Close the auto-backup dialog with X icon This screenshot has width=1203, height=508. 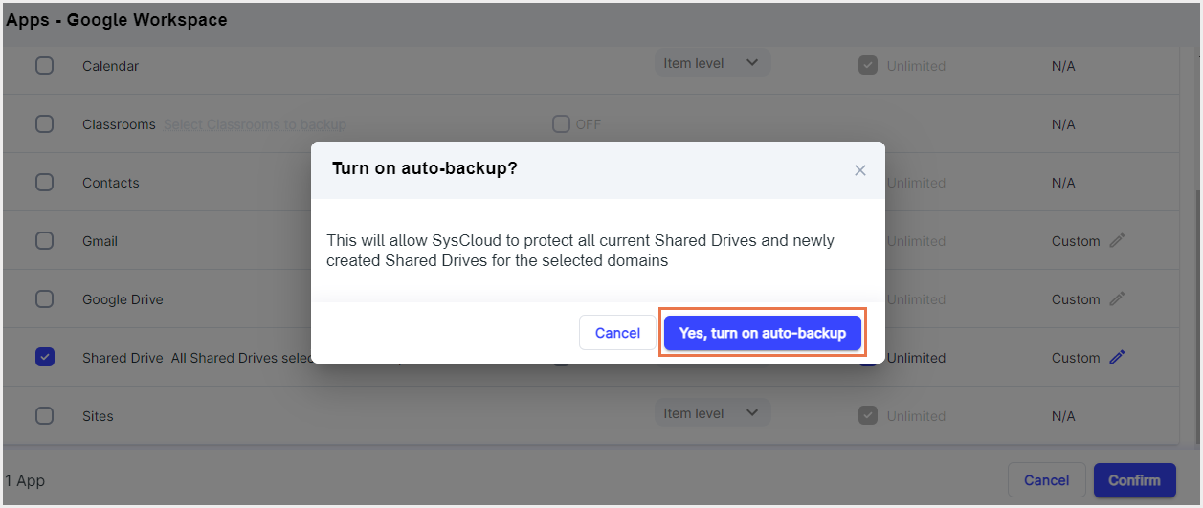(859, 170)
